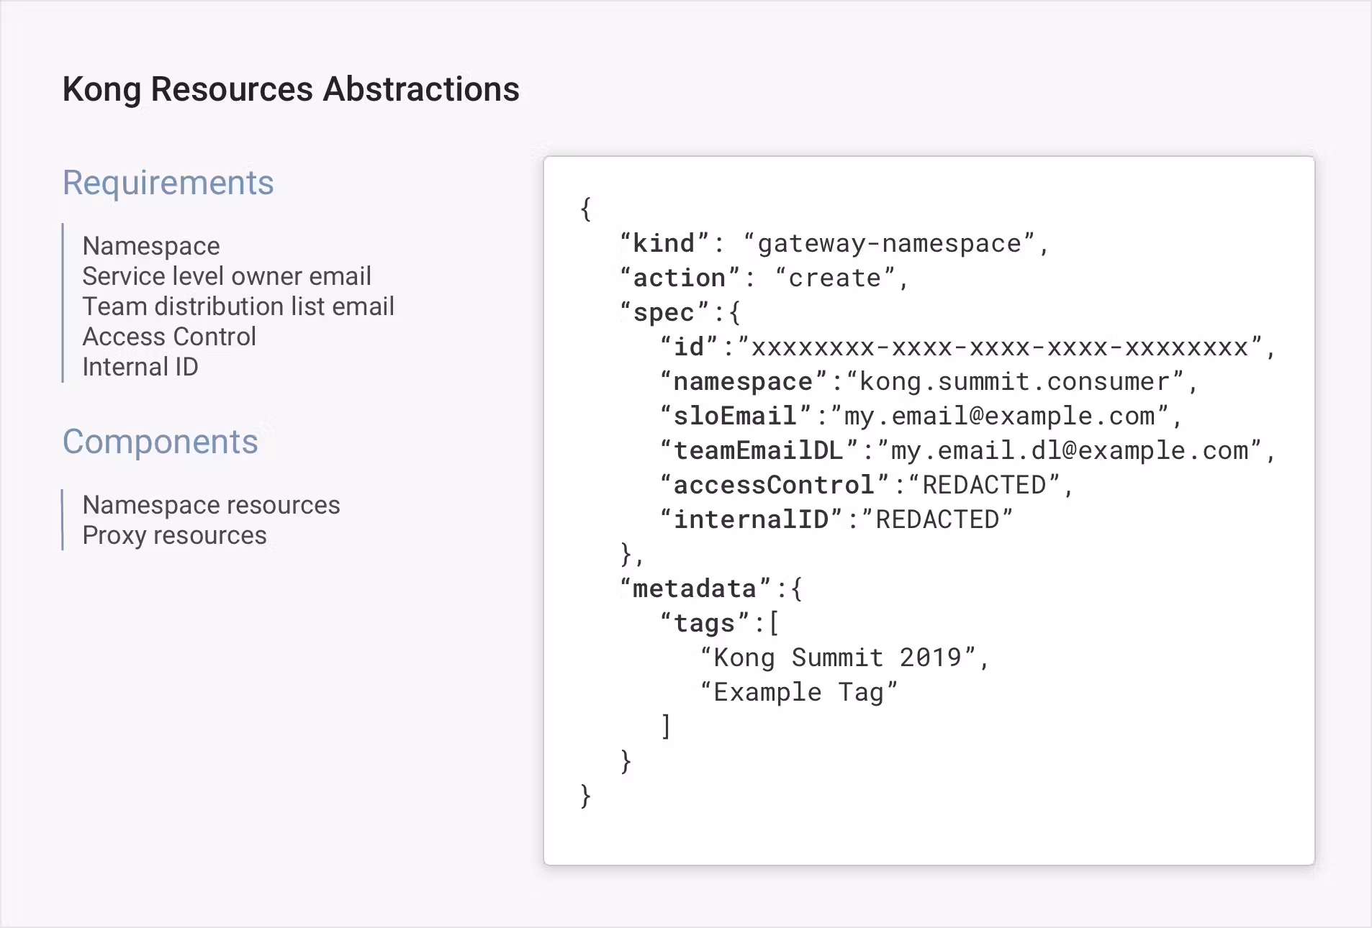Select the kong.summit.consumer namespace value
This screenshot has width=1372, height=928.
pyautogui.click(x=1015, y=382)
